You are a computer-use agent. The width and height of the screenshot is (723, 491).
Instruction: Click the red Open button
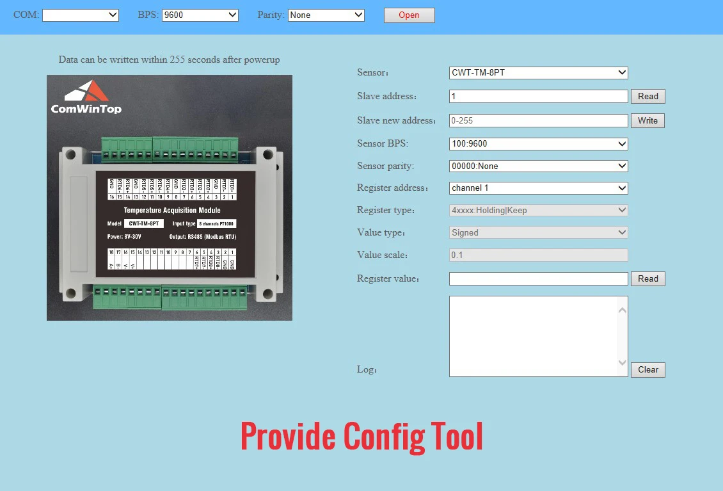coord(409,15)
